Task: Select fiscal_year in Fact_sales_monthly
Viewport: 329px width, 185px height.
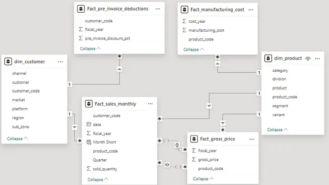Action: (102, 133)
